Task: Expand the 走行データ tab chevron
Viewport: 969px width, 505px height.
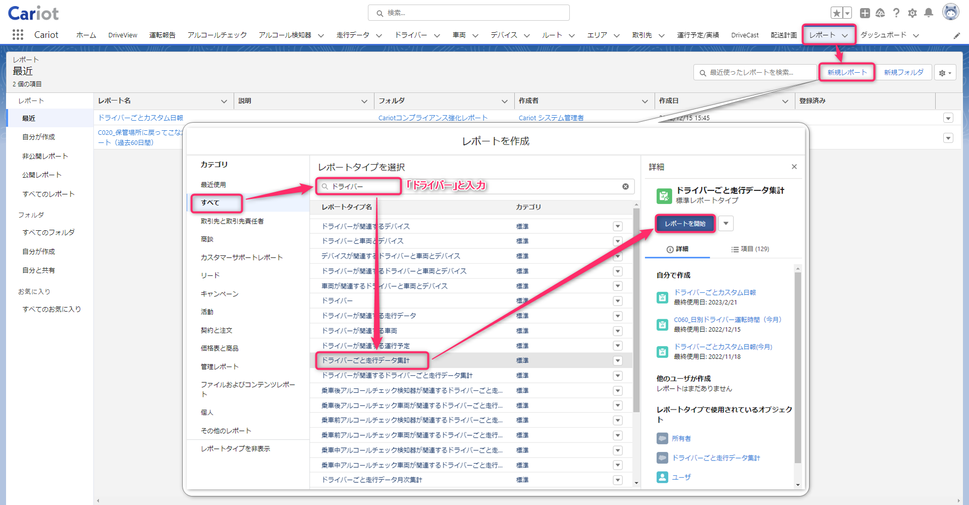Action: pyautogui.click(x=379, y=35)
